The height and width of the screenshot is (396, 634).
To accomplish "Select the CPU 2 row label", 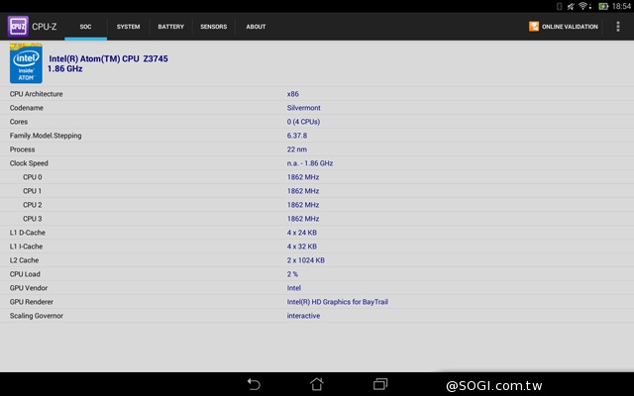I will (33, 205).
